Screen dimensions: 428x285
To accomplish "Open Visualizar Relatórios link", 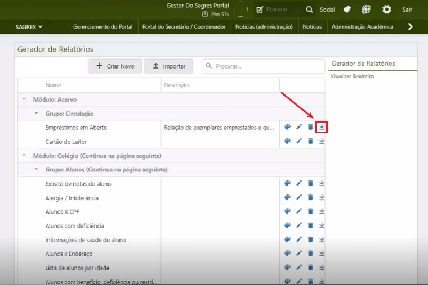I will coord(352,76).
